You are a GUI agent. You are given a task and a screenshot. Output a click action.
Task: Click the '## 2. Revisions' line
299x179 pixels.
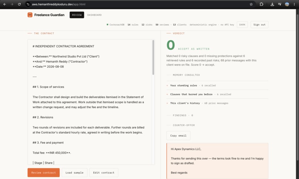coord(43,117)
